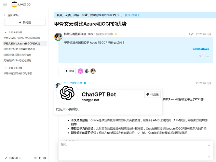Click the photo participant avatar
The height and width of the screenshot is (162, 216).
(93, 71)
